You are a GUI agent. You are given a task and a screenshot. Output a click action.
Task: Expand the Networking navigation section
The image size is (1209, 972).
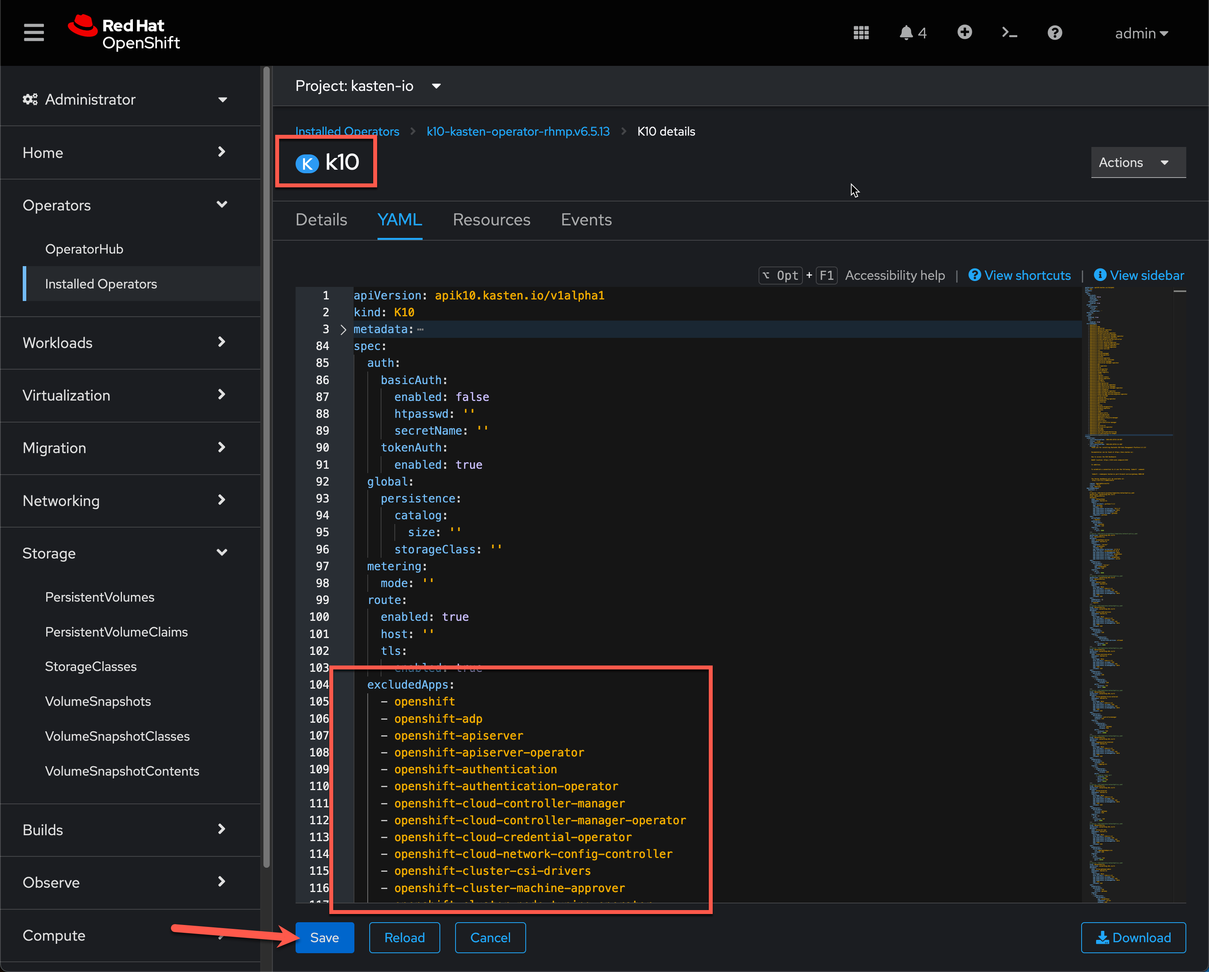coord(125,501)
